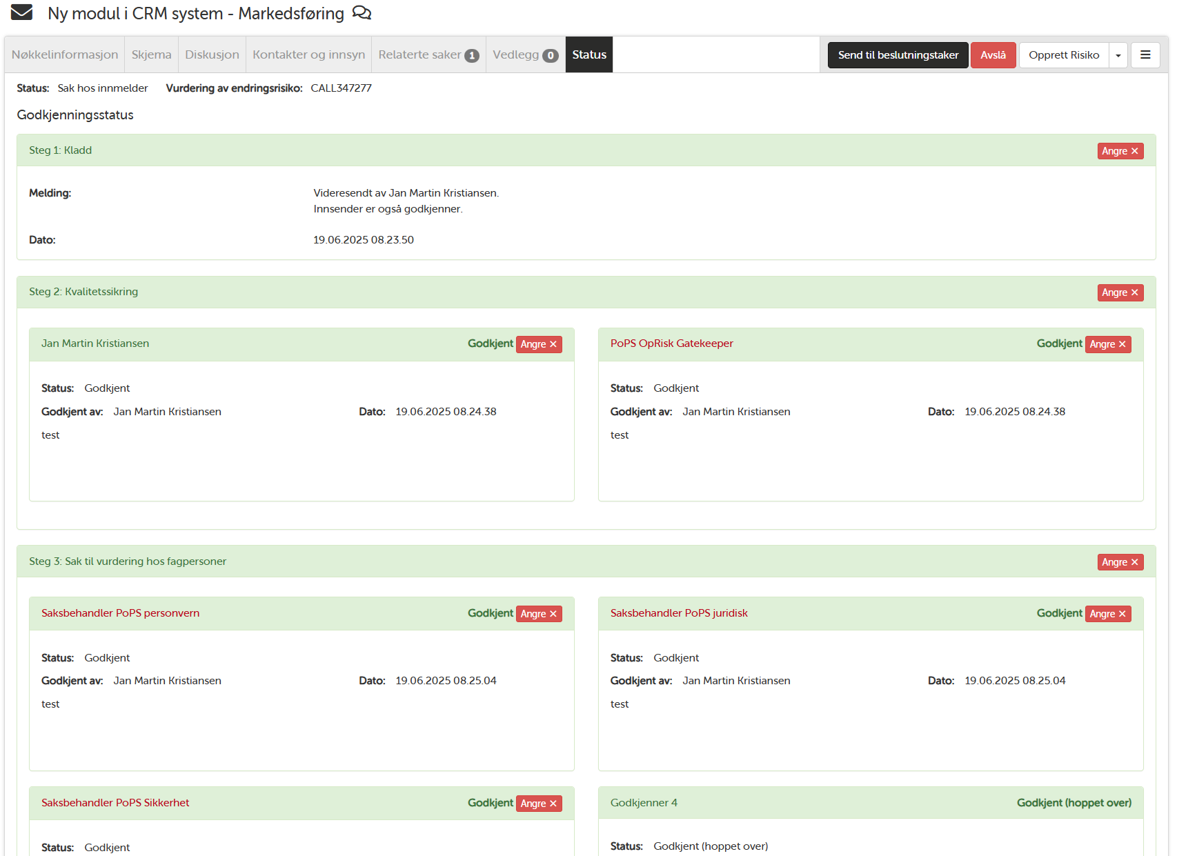This screenshot has height=856, width=1177.
Task: Open the Vedlegg tab
Action: click(525, 55)
